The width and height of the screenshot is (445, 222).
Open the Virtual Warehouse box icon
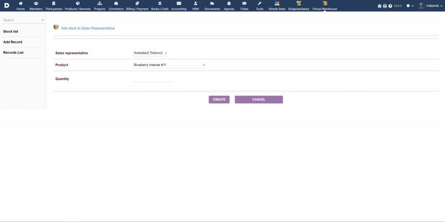(325, 3)
